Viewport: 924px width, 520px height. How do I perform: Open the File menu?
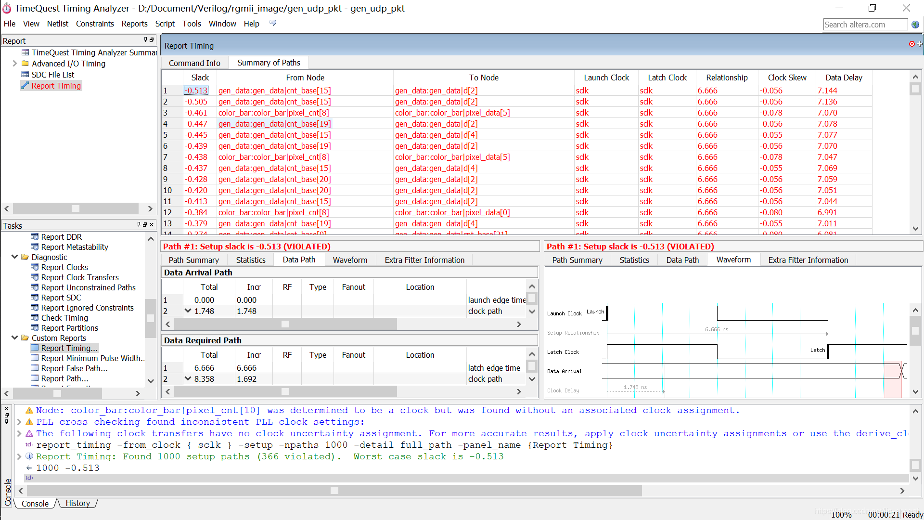click(10, 24)
